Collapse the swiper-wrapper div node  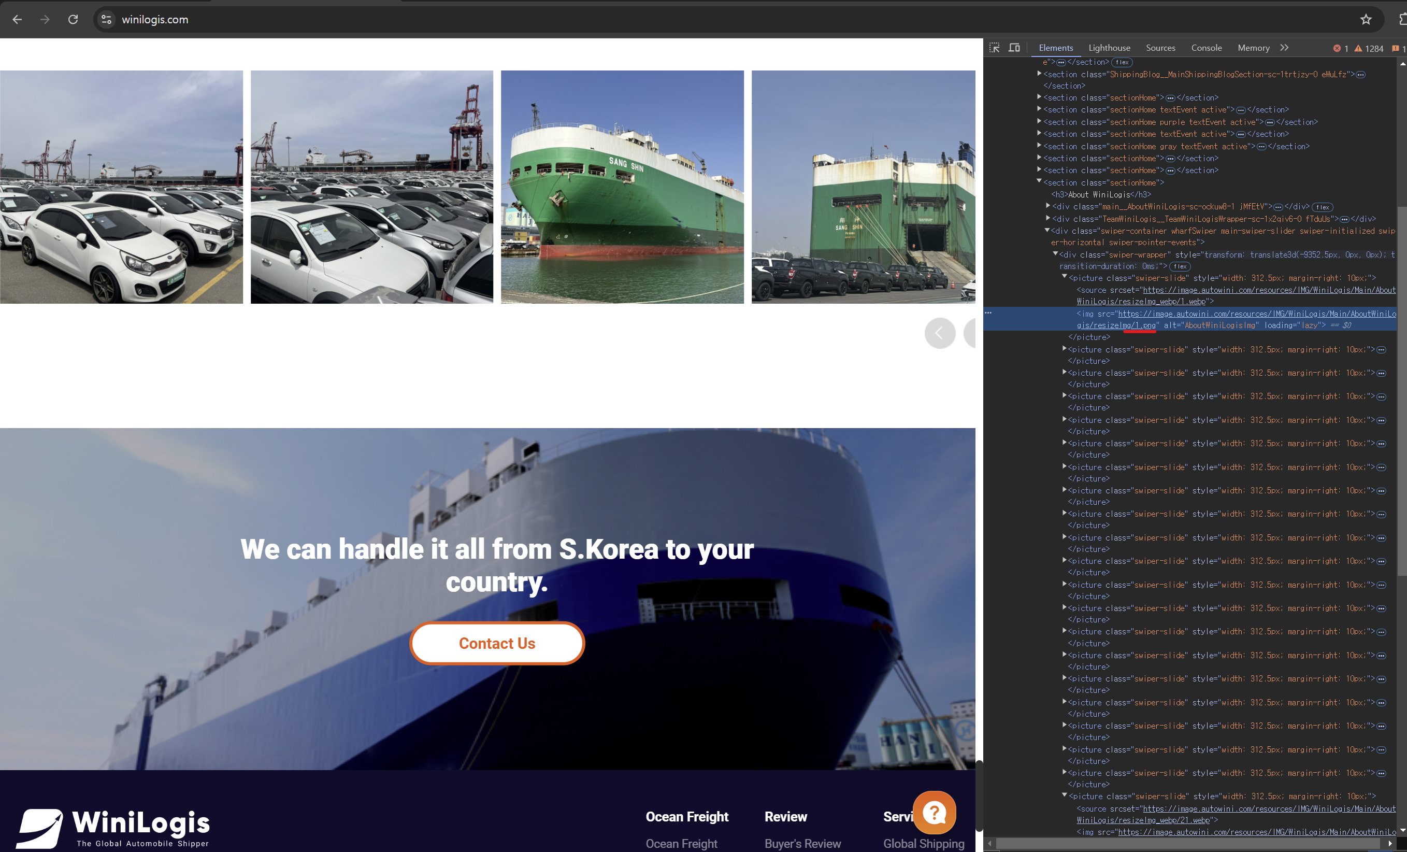point(1055,254)
